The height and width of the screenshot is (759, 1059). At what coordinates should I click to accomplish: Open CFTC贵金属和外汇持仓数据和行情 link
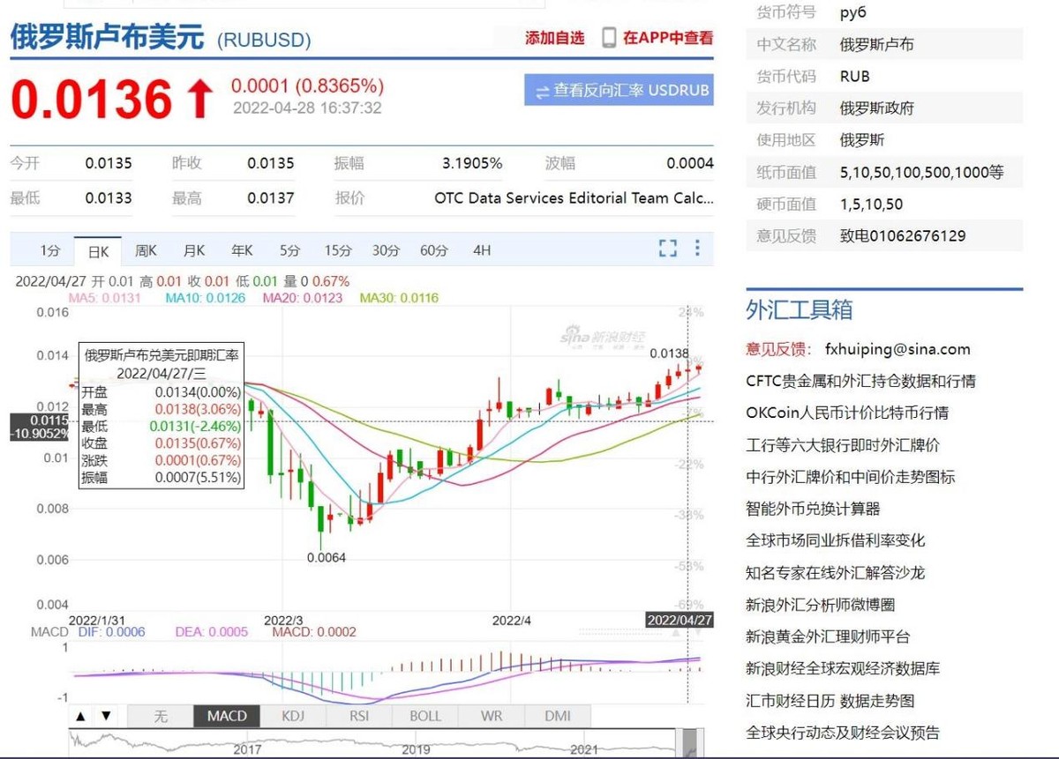point(860,381)
